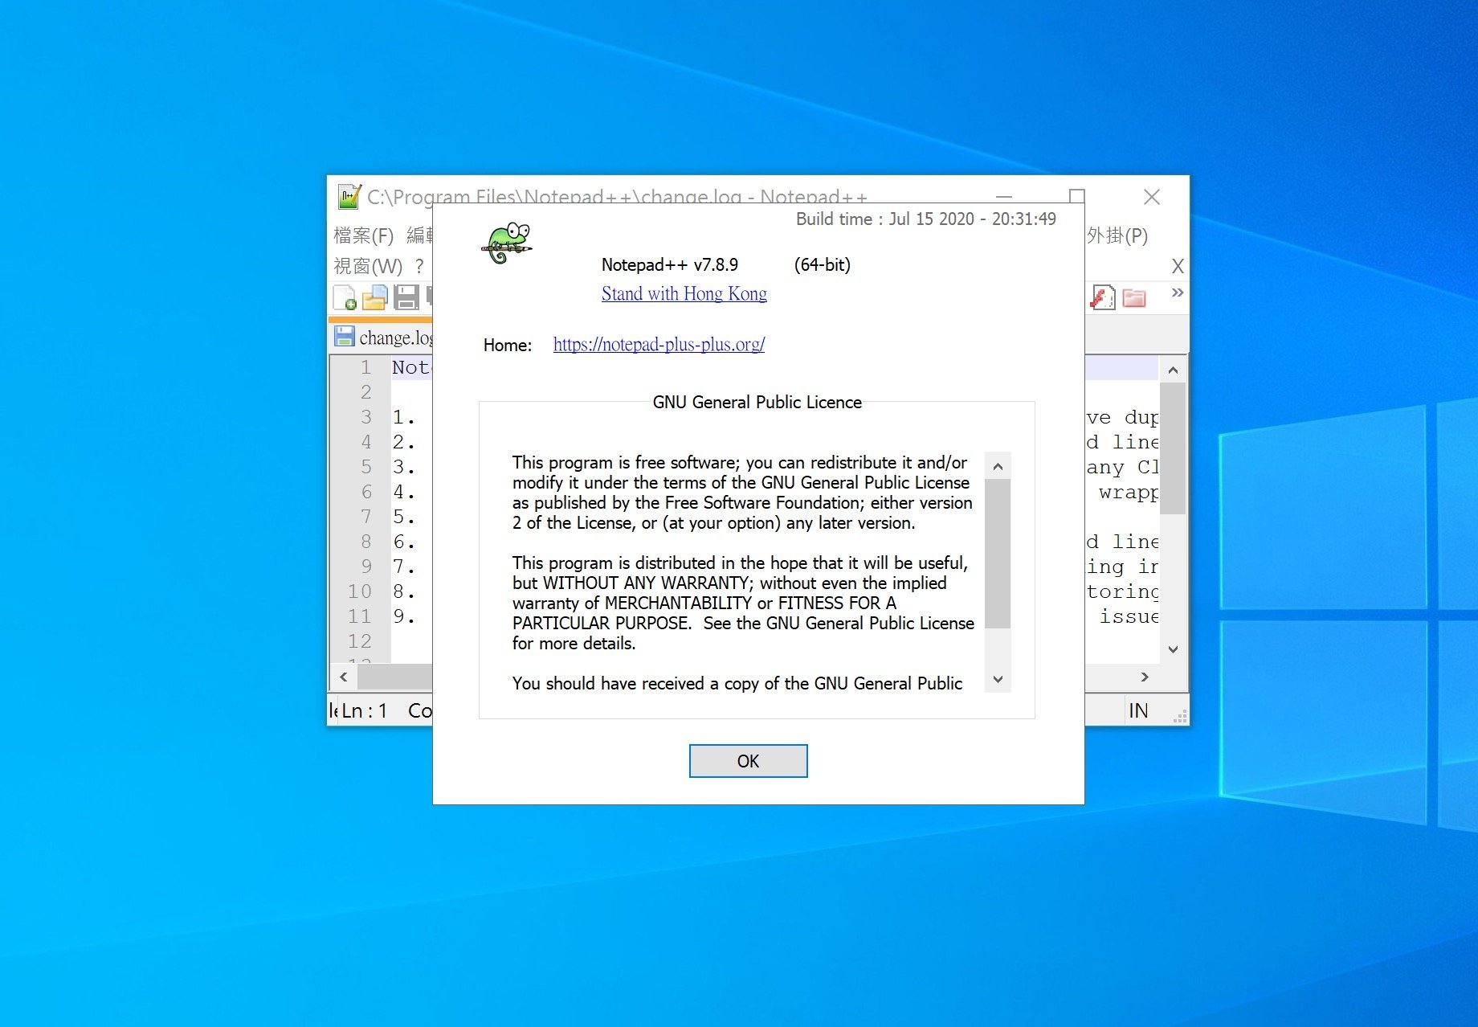Image resolution: width=1478 pixels, height=1027 pixels.
Task: Switch to the change.log tab
Action: 384,337
